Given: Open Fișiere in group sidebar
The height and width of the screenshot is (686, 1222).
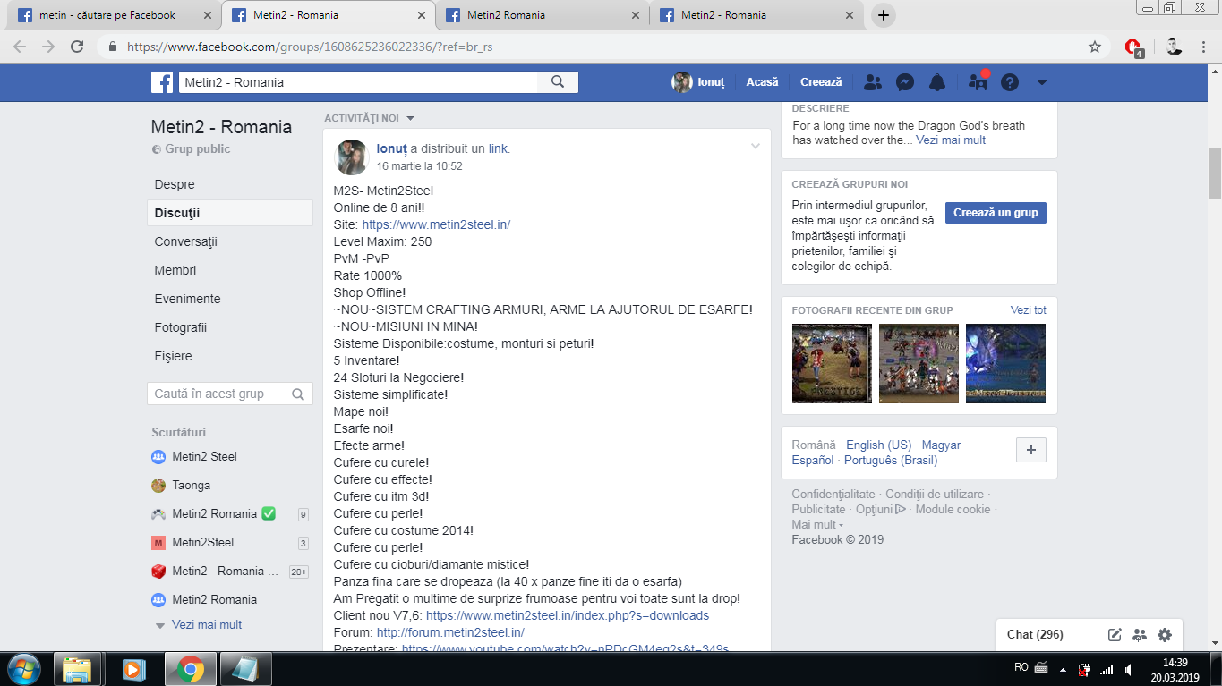Looking at the screenshot, I should pos(230,356).
